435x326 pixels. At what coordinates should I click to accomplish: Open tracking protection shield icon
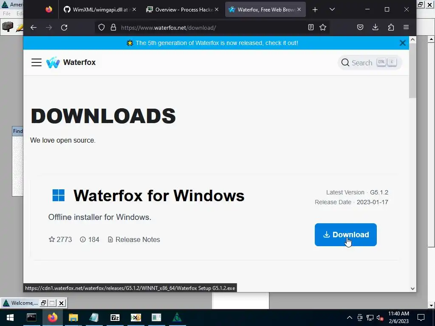(x=102, y=28)
